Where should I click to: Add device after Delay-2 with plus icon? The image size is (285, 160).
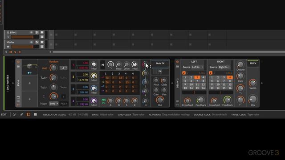262,83
